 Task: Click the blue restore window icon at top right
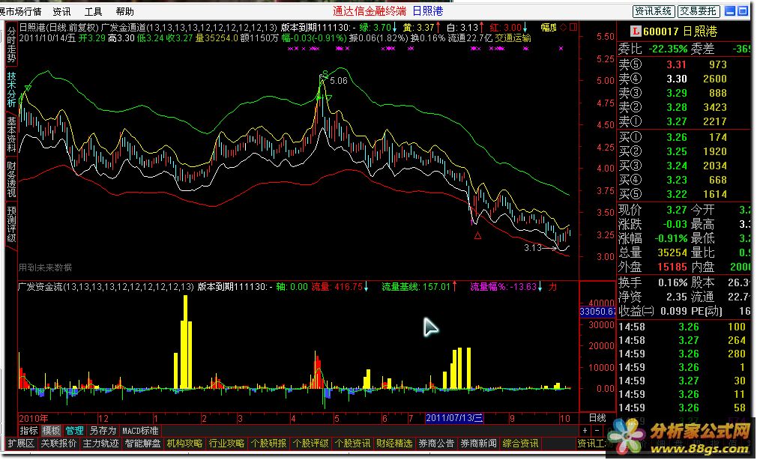[742, 11]
